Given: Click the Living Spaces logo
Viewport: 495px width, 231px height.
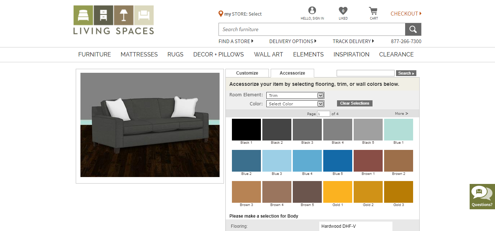Looking at the screenshot, I should pyautogui.click(x=113, y=20).
